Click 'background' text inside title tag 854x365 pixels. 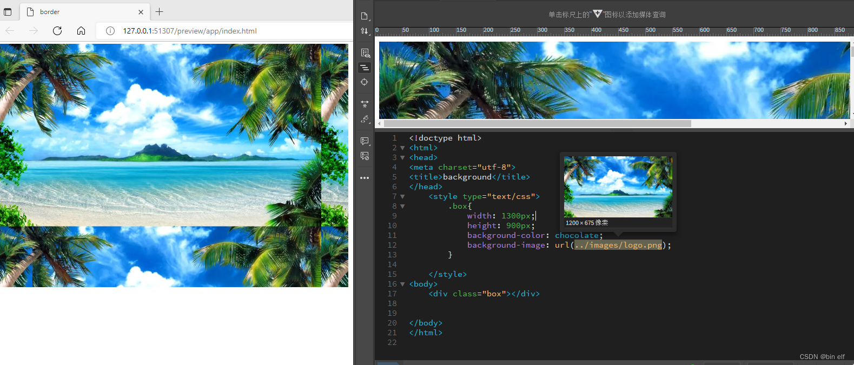pyautogui.click(x=467, y=177)
